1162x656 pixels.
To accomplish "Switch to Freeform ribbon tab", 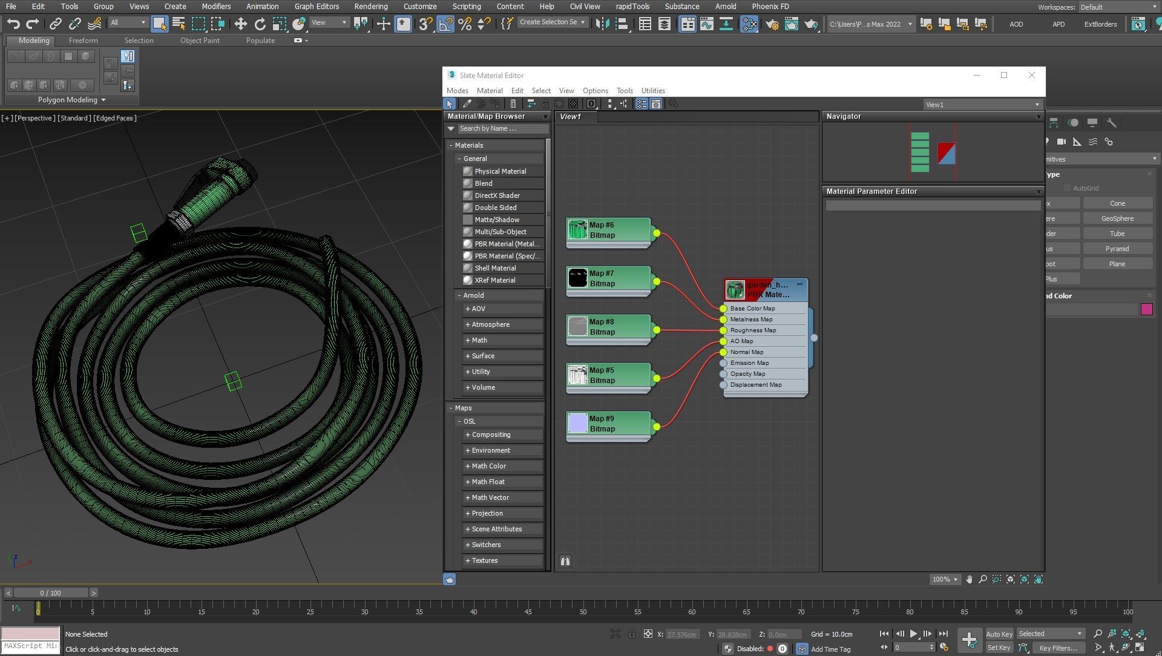I will (83, 41).
